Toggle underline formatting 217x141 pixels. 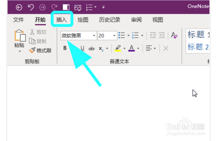coord(82,48)
